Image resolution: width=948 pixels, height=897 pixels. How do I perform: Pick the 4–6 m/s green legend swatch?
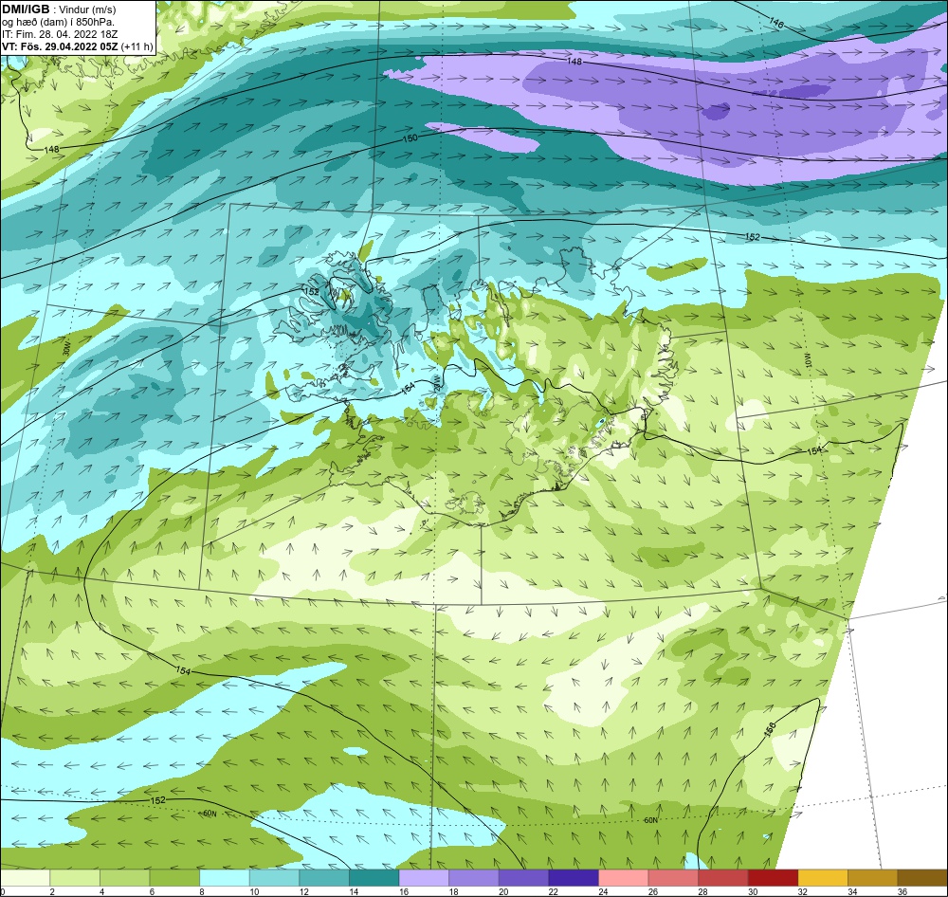point(124,878)
